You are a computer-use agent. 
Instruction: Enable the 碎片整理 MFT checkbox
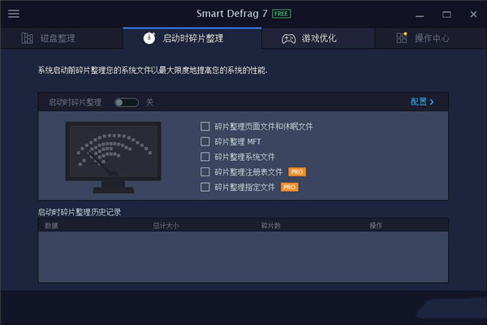point(205,141)
